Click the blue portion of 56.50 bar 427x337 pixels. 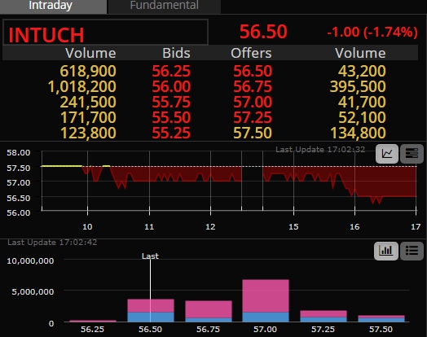151,317
